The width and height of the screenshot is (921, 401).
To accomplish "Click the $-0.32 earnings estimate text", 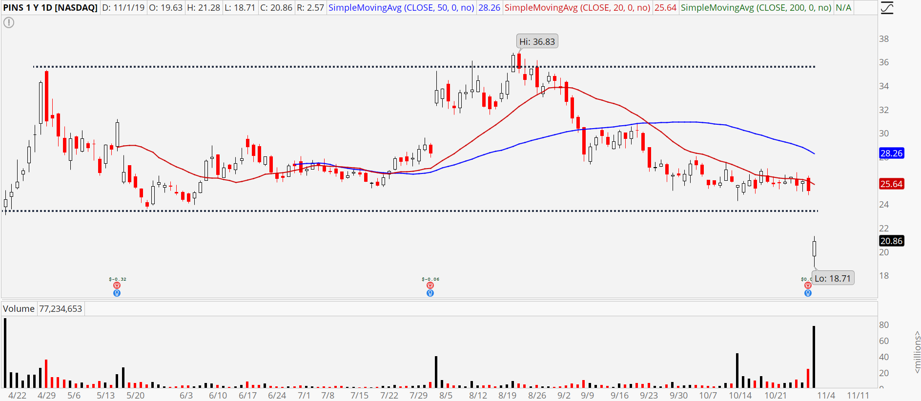I will click(118, 279).
